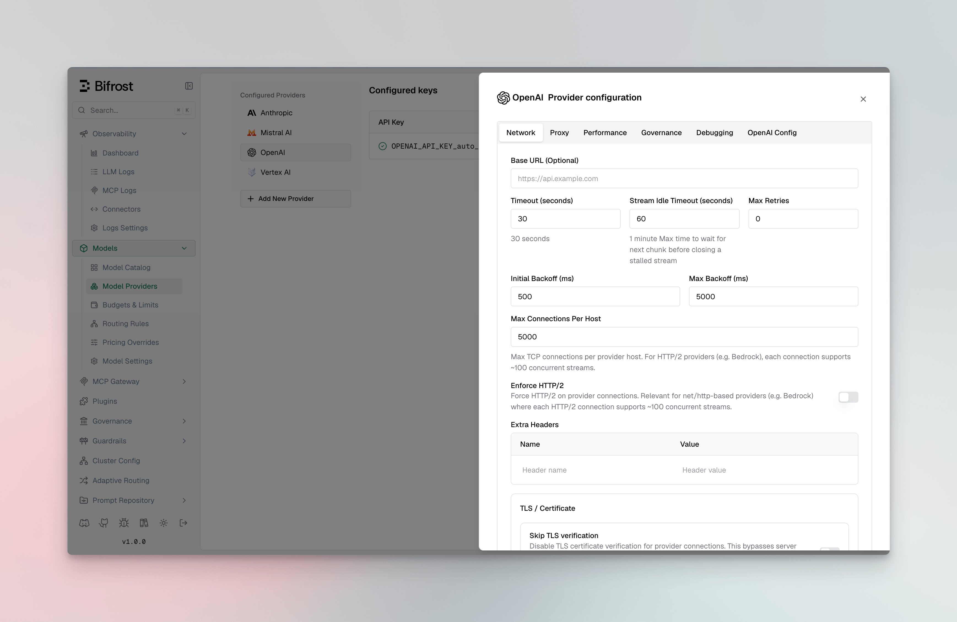Expand the Governance sidebar chevron
The image size is (957, 622).
pyautogui.click(x=184, y=421)
